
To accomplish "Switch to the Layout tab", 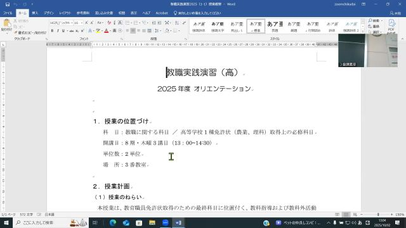I will (65, 13).
